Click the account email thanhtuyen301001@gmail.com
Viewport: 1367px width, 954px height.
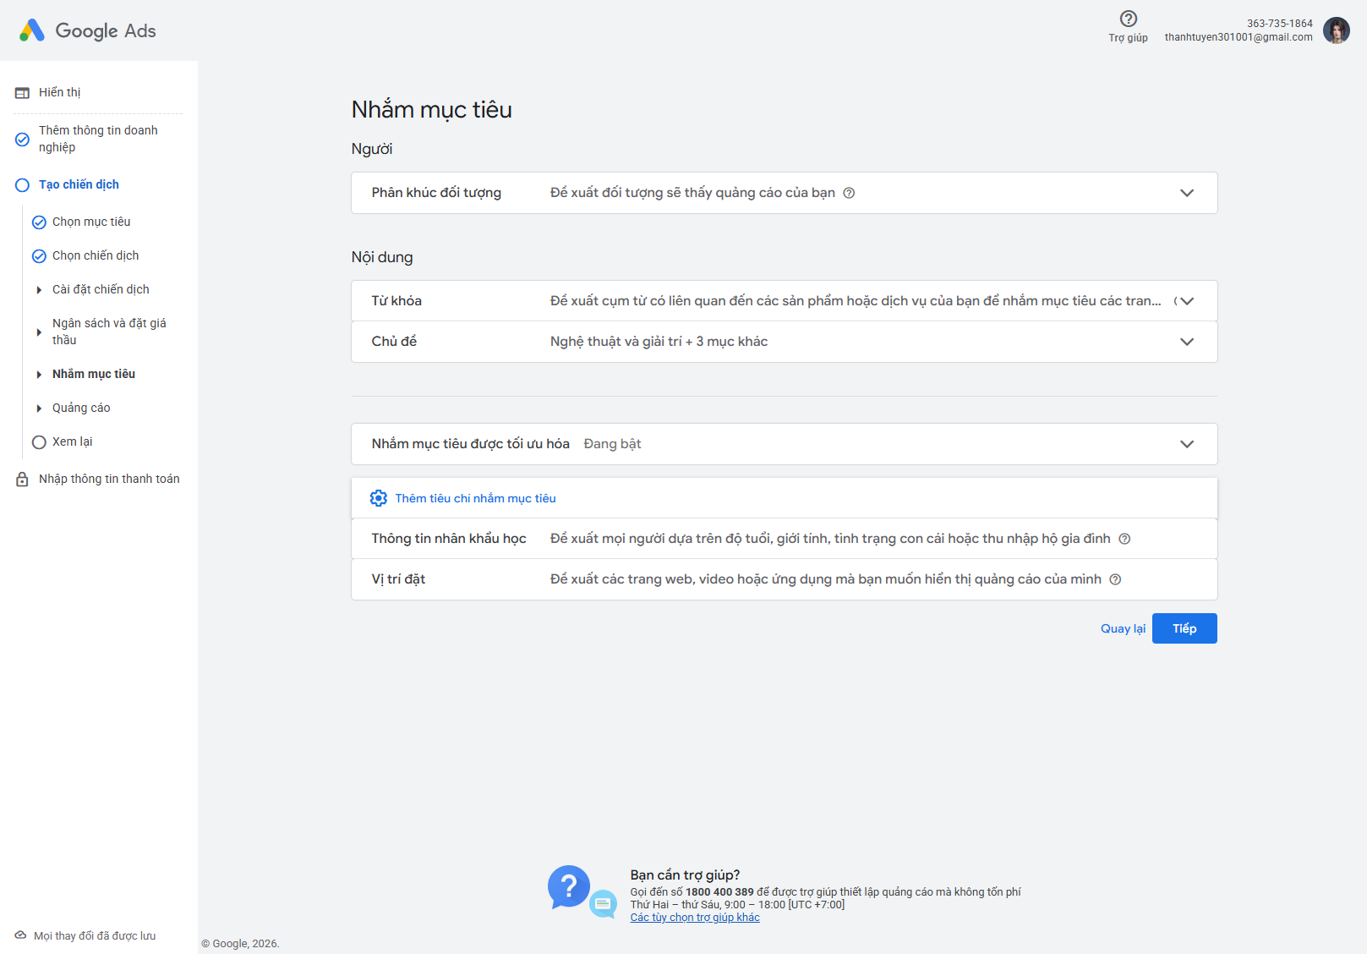(1239, 37)
